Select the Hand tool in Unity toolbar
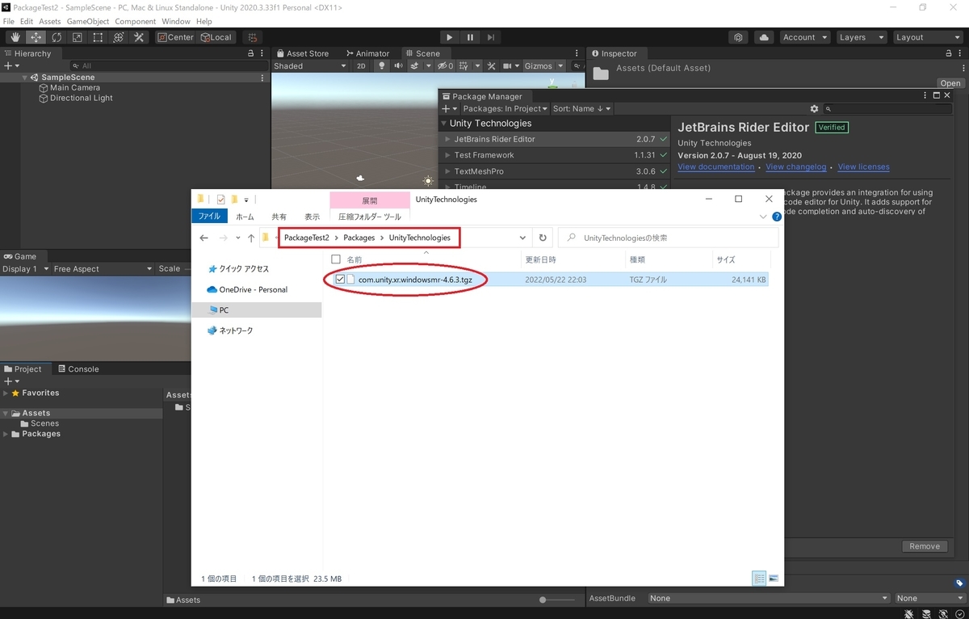 click(15, 37)
